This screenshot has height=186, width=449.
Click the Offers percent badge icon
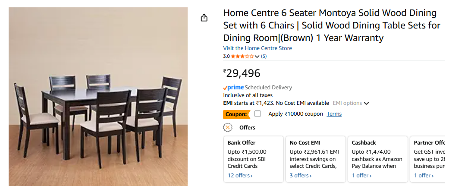[x=227, y=127]
